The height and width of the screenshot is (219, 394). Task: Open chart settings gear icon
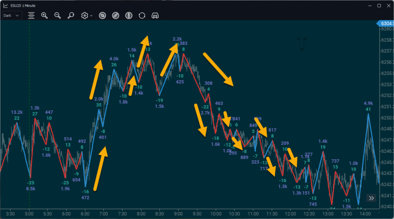[x=85, y=16]
